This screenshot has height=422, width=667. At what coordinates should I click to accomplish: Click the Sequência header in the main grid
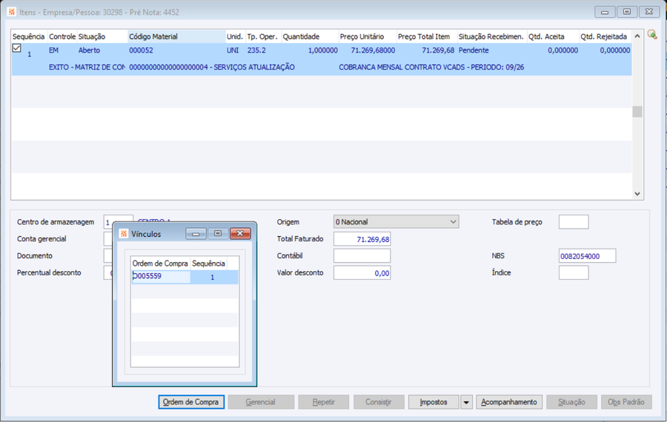(28, 36)
